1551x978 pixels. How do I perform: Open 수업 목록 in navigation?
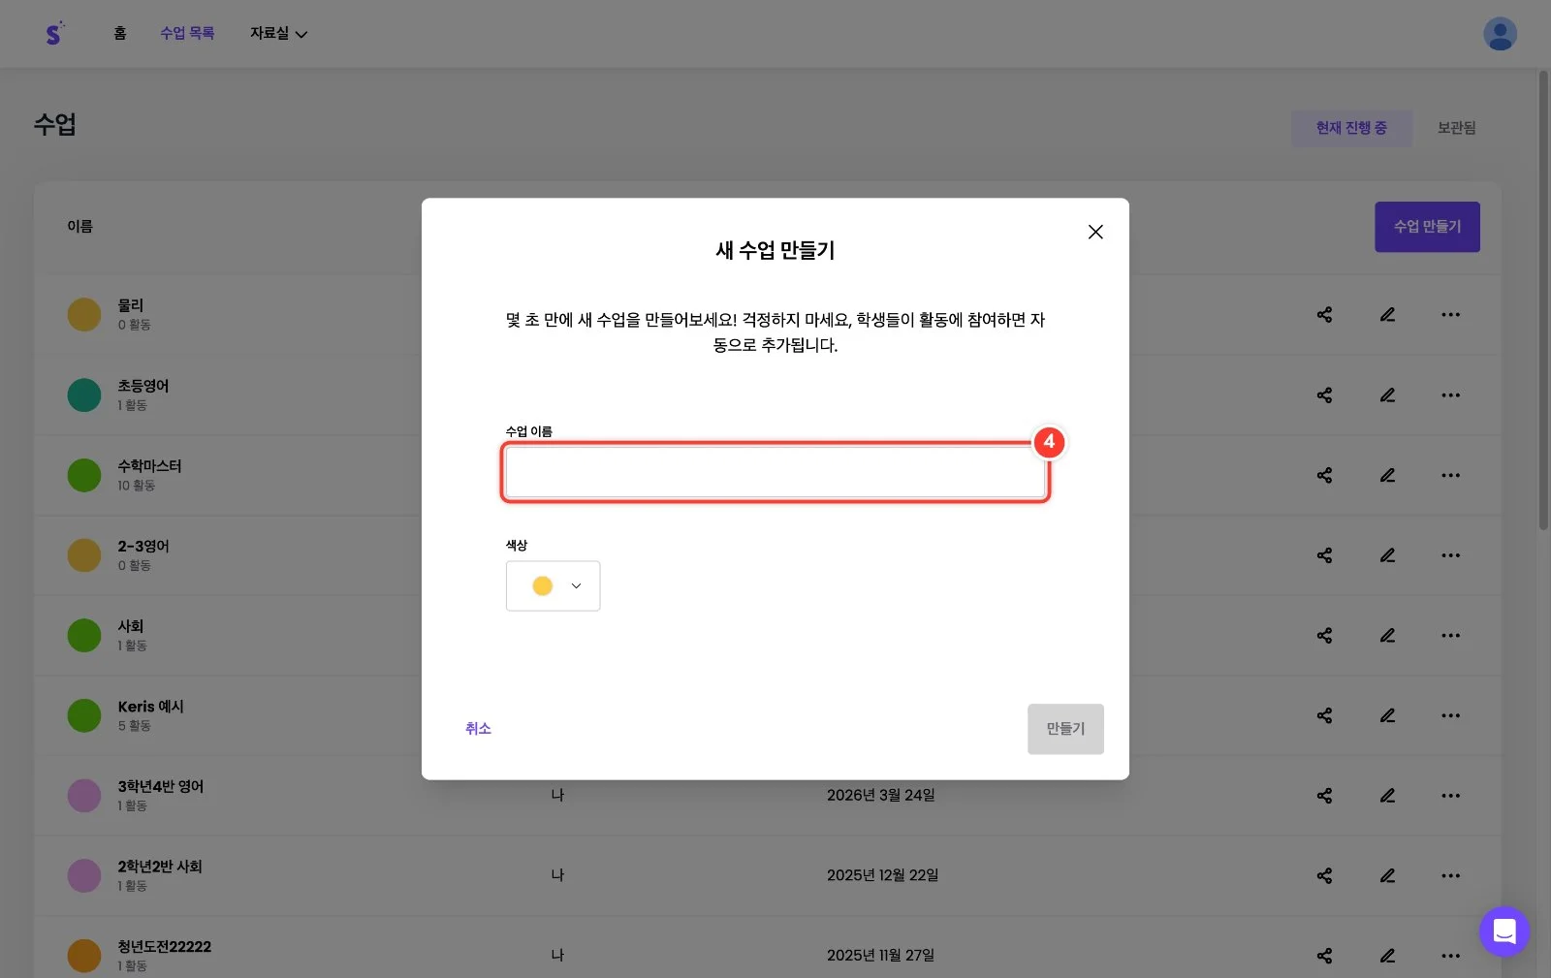tap(187, 33)
